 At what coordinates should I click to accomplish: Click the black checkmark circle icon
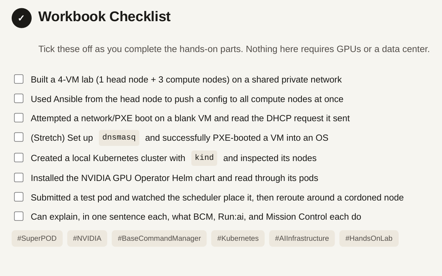tap(22, 18)
